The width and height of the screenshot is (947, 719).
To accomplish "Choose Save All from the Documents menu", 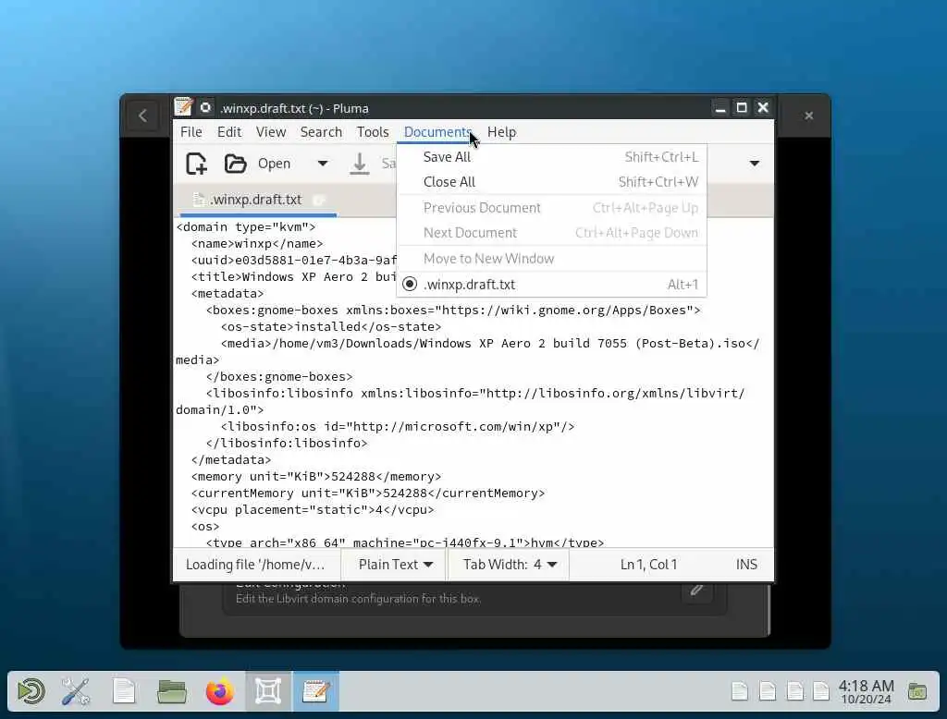I will pyautogui.click(x=551, y=157).
